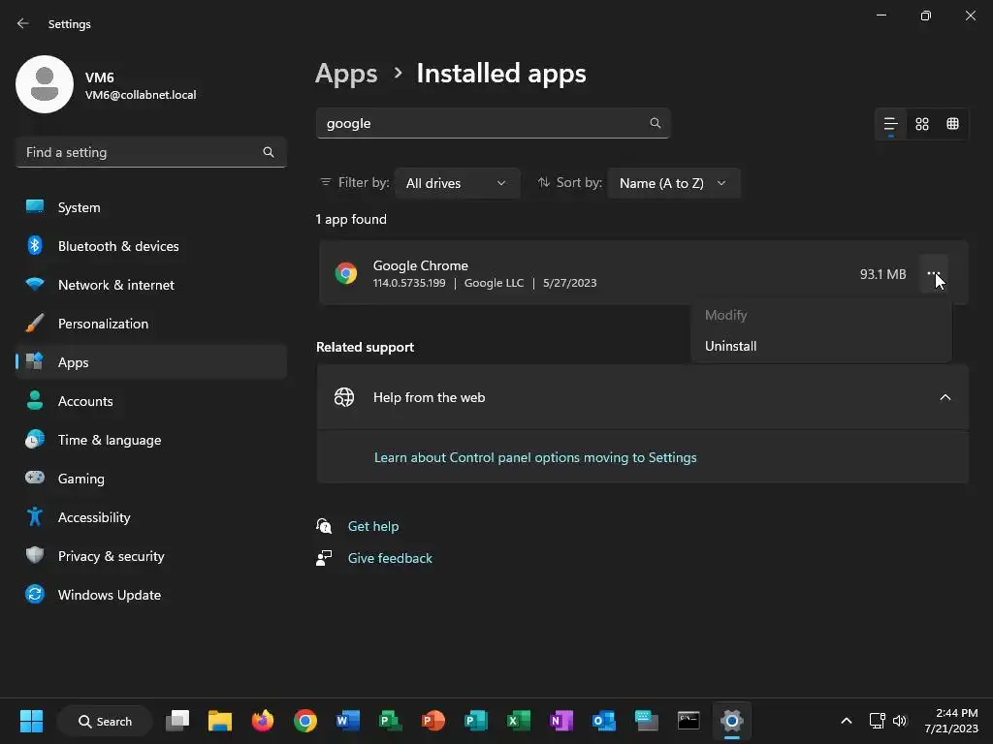Click the touch keyboard icon on the taskbar

(646, 721)
